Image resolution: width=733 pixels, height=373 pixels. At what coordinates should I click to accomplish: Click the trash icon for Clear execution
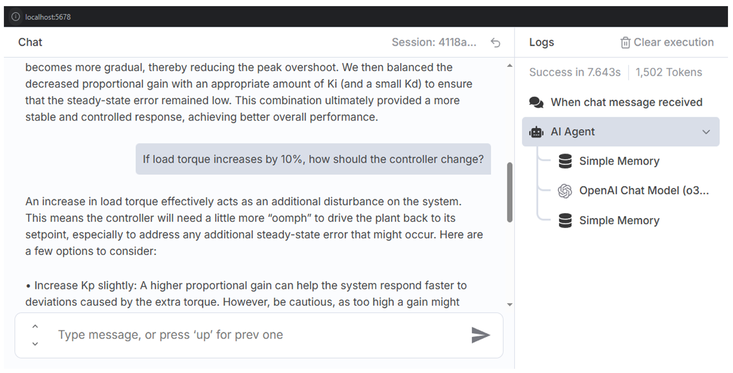625,43
